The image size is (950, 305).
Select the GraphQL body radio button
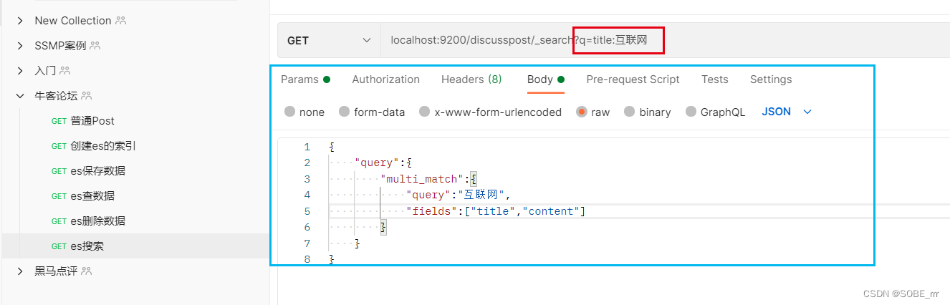click(x=691, y=112)
